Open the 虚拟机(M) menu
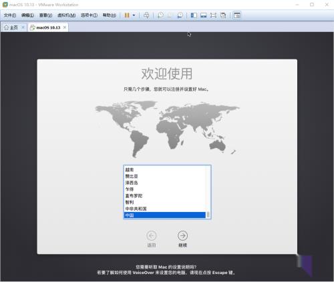The image size is (334, 282). (x=67, y=15)
